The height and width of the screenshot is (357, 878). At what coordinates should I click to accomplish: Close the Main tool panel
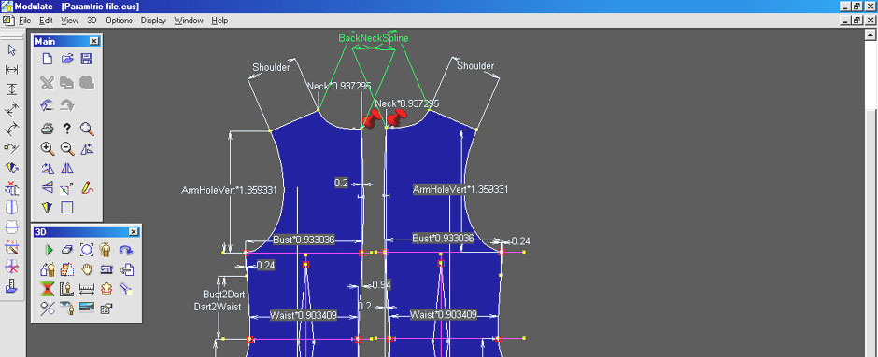coord(94,41)
